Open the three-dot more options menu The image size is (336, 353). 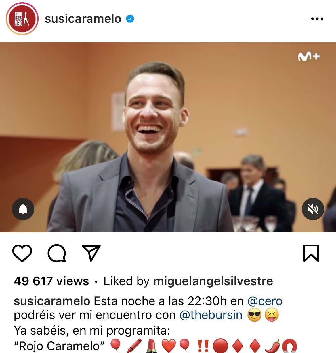(317, 19)
